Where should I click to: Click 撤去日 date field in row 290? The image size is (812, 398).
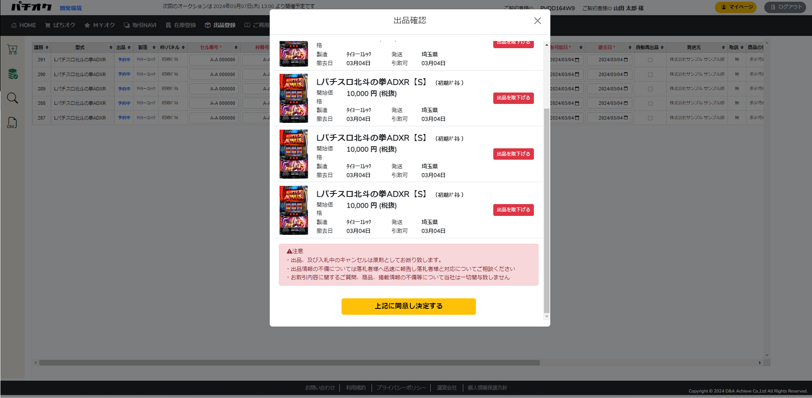pos(610,74)
